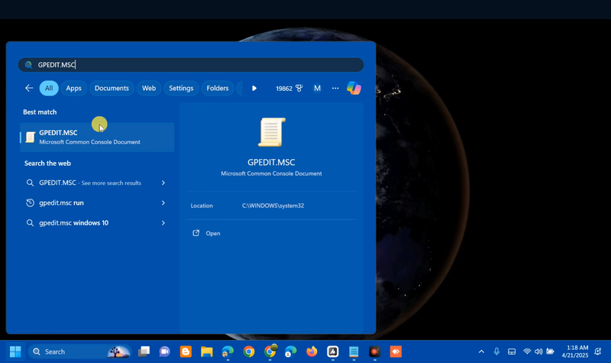Switch to the Settings filter tab
The height and width of the screenshot is (363, 611).
(x=181, y=88)
